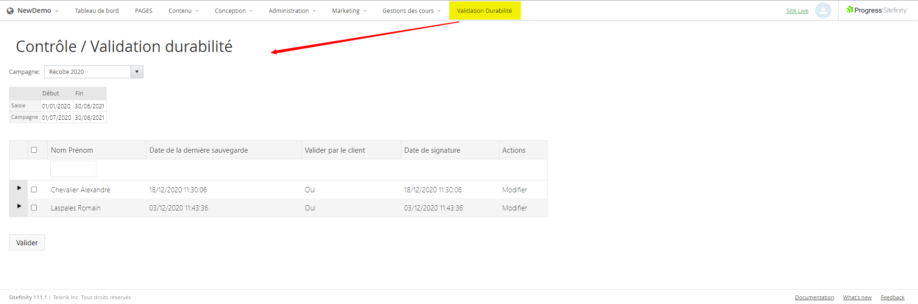Click the Progress Sitefinity logo
This screenshot has height=304, width=918.
(x=876, y=10)
